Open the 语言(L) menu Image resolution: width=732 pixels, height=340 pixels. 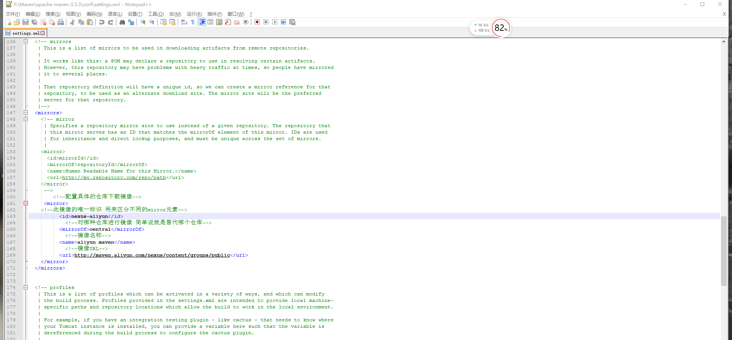tap(115, 14)
